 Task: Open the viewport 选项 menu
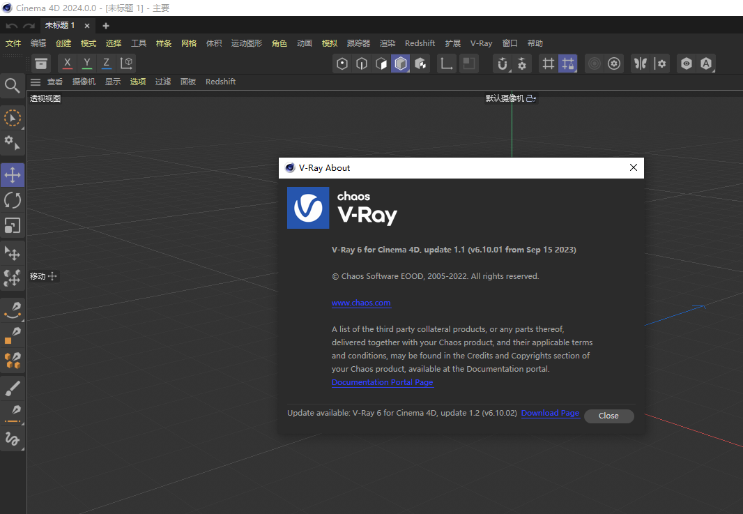(138, 82)
